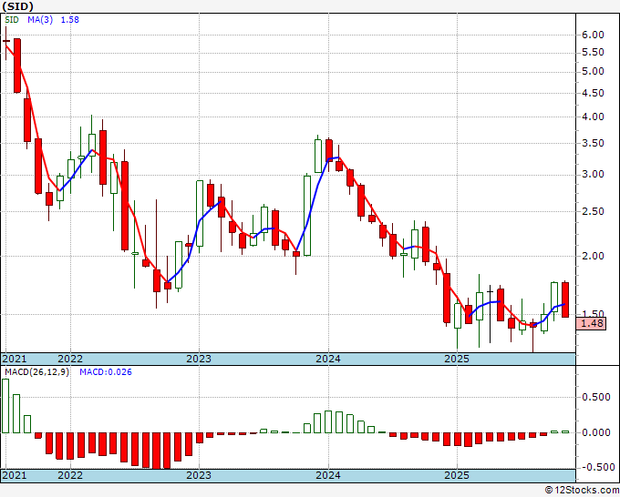The width and height of the screenshot is (620, 497).
Task: Click 2022 on the MACD panel timeline
Action: click(70, 475)
